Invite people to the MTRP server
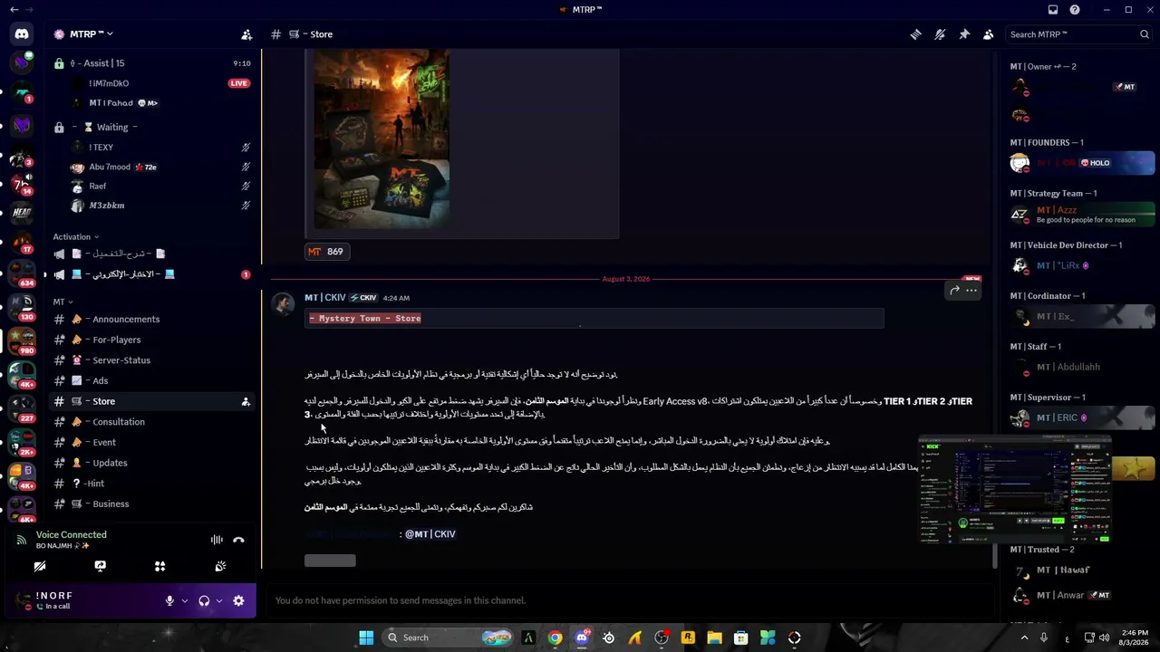Viewport: 1160px width, 652px height. [x=246, y=34]
